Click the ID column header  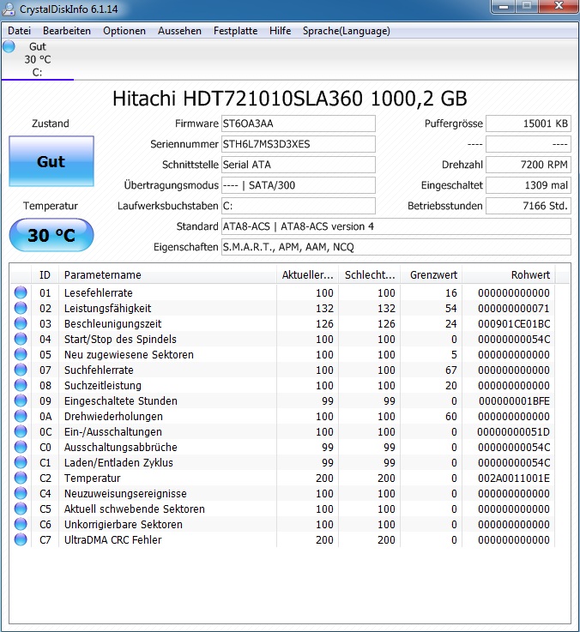pos(45,275)
